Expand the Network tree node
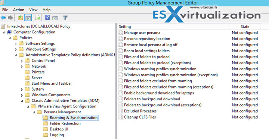This screenshot has height=139, width=269. pos(22,67)
